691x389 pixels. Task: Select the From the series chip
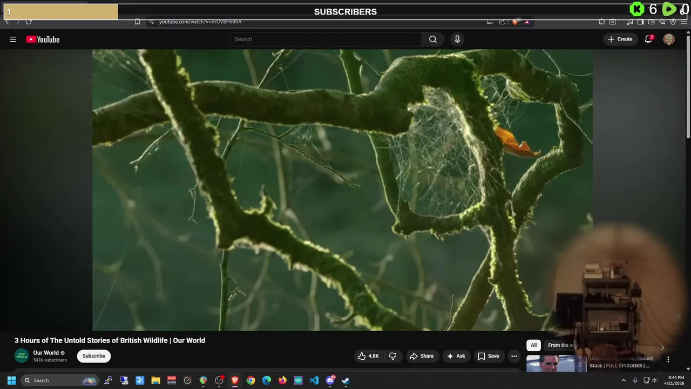[561, 345]
